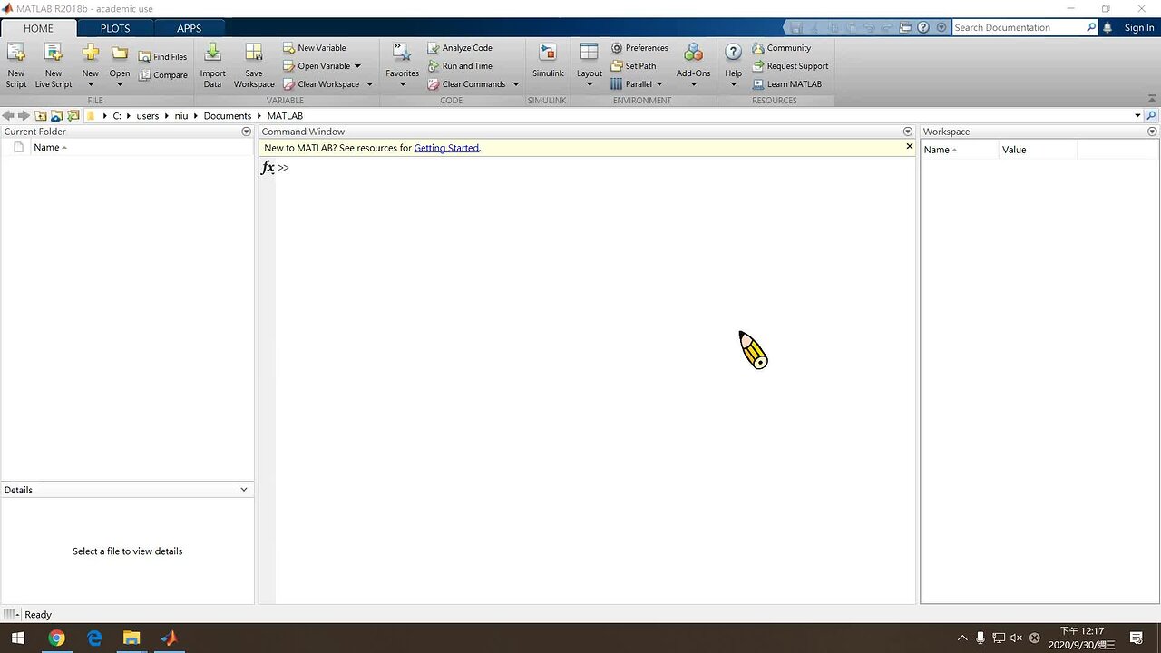Screen dimensions: 1161x653
Task: Open the Getting Started link
Action: (446, 147)
